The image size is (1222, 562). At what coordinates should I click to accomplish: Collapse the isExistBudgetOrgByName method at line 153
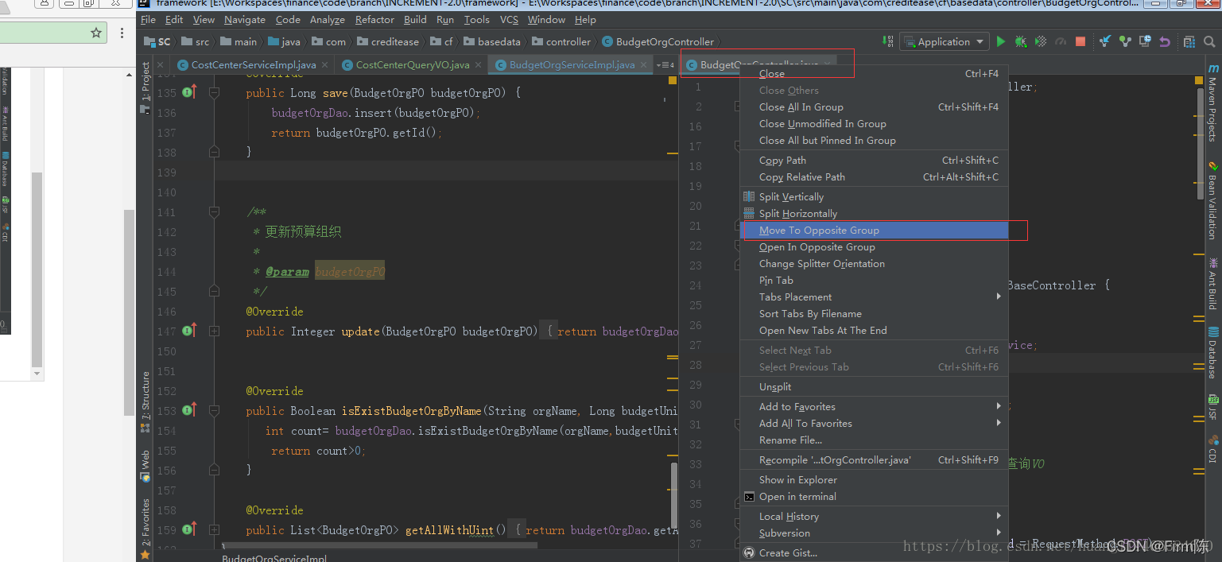[214, 410]
